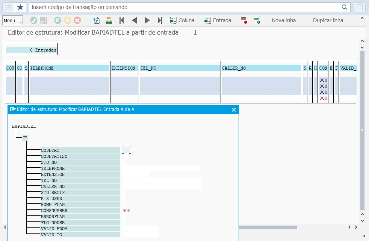Click the delete row icon

click(x=244, y=20)
